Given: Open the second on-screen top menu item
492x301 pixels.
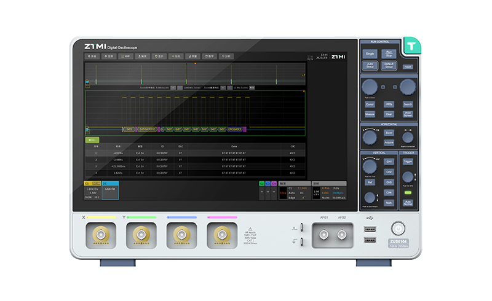Looking at the screenshot, I should tap(109, 57).
